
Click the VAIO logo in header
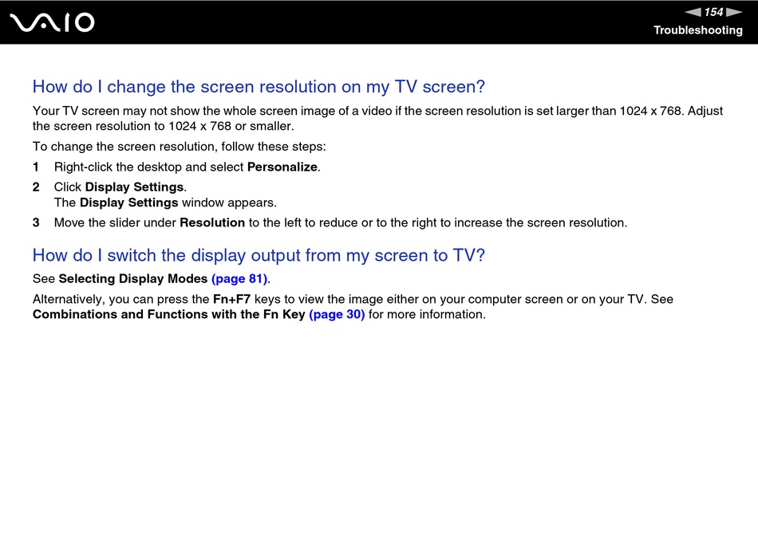[x=52, y=22]
